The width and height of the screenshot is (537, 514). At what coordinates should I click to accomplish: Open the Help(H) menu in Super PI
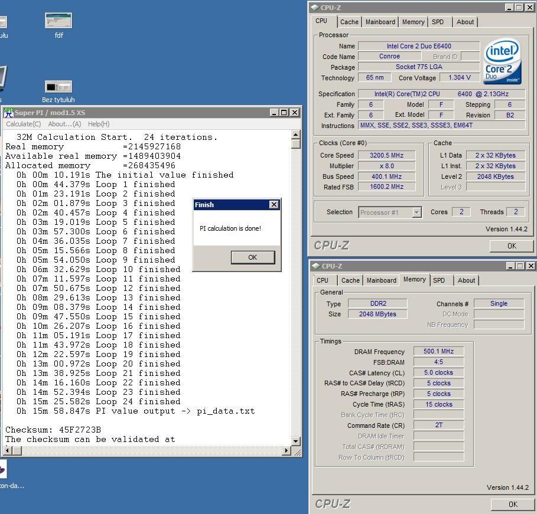(x=99, y=124)
